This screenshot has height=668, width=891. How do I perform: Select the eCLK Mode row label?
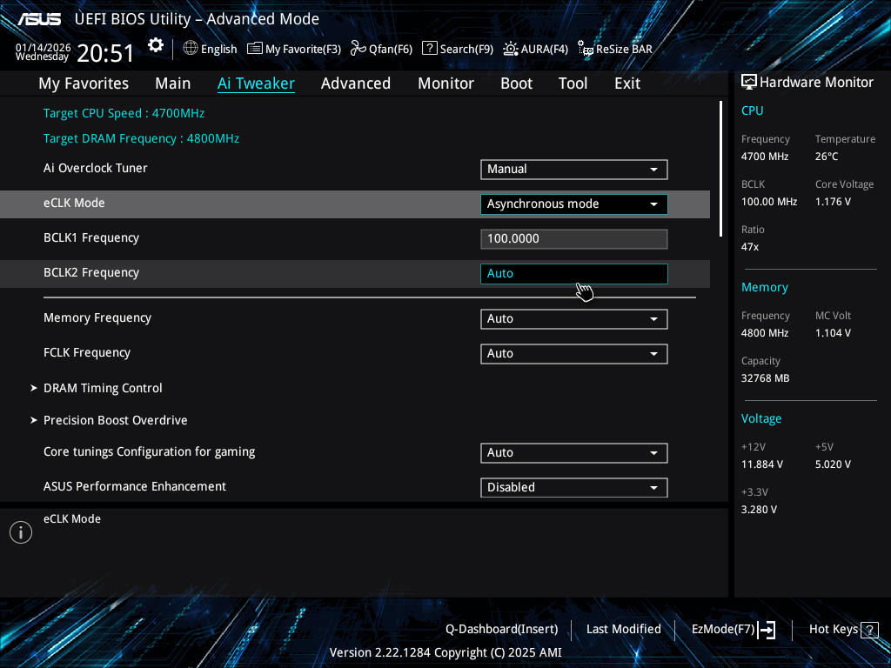[x=74, y=203]
